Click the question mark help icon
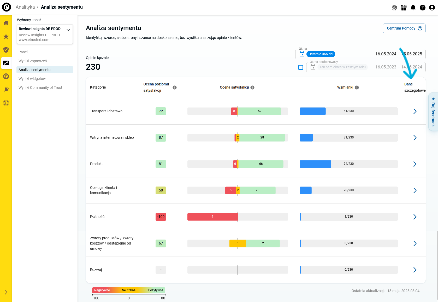The width and height of the screenshot is (438, 302). 422,8
